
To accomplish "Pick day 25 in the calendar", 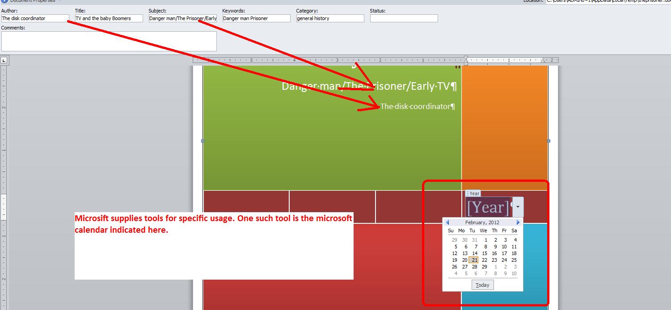I will pyautogui.click(x=514, y=260).
